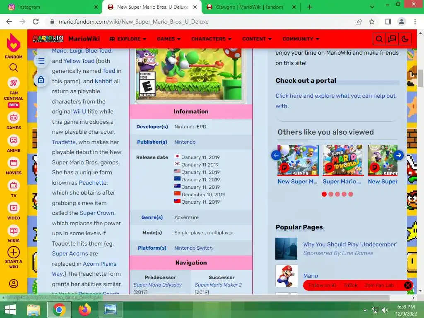
Task: Bookmark this page with star icon
Action: [x=372, y=22]
